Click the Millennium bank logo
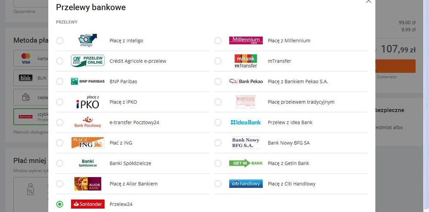Screen dimensions: 429x212 click(x=245, y=40)
